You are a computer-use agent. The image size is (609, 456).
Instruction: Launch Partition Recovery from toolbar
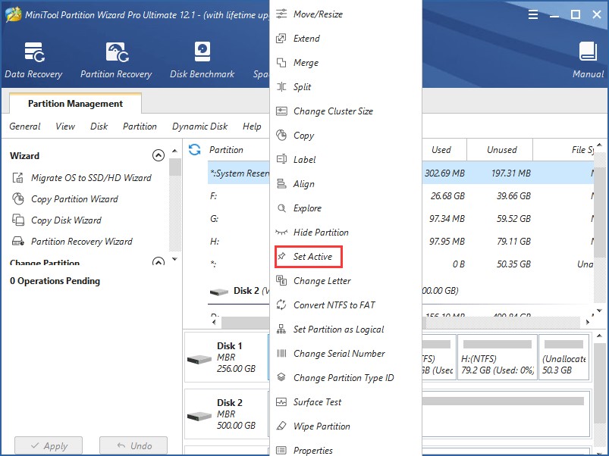(x=116, y=60)
